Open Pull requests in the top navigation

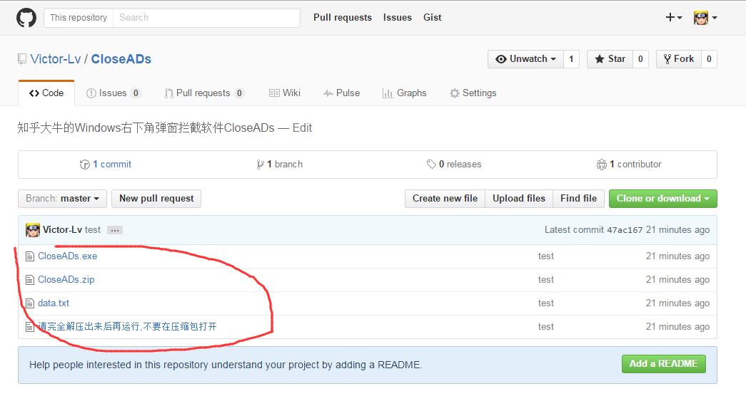[343, 18]
